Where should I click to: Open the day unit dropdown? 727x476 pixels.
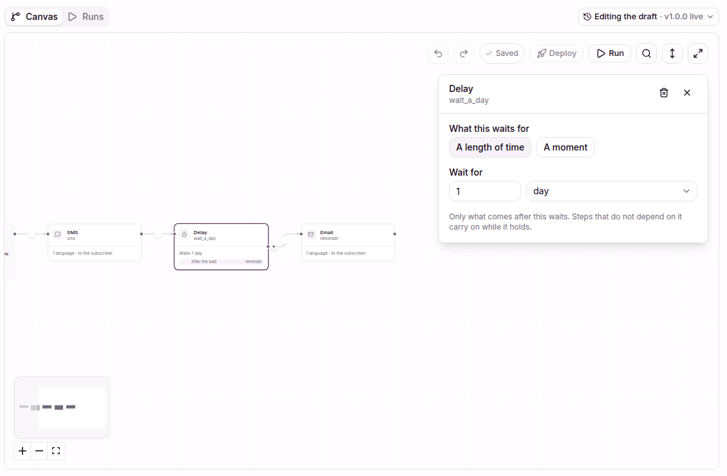tap(612, 191)
